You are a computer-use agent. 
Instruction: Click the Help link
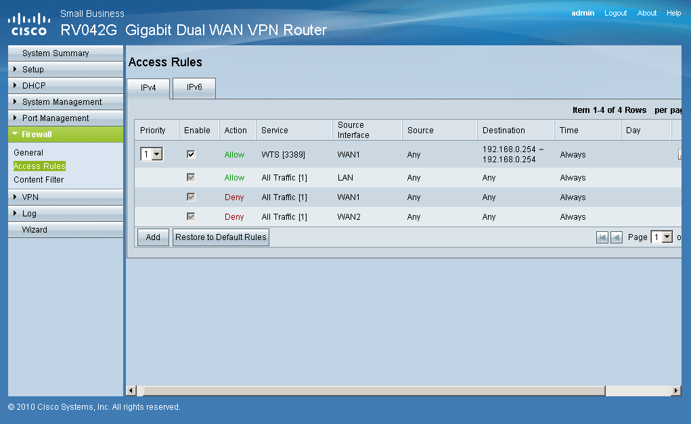(673, 14)
